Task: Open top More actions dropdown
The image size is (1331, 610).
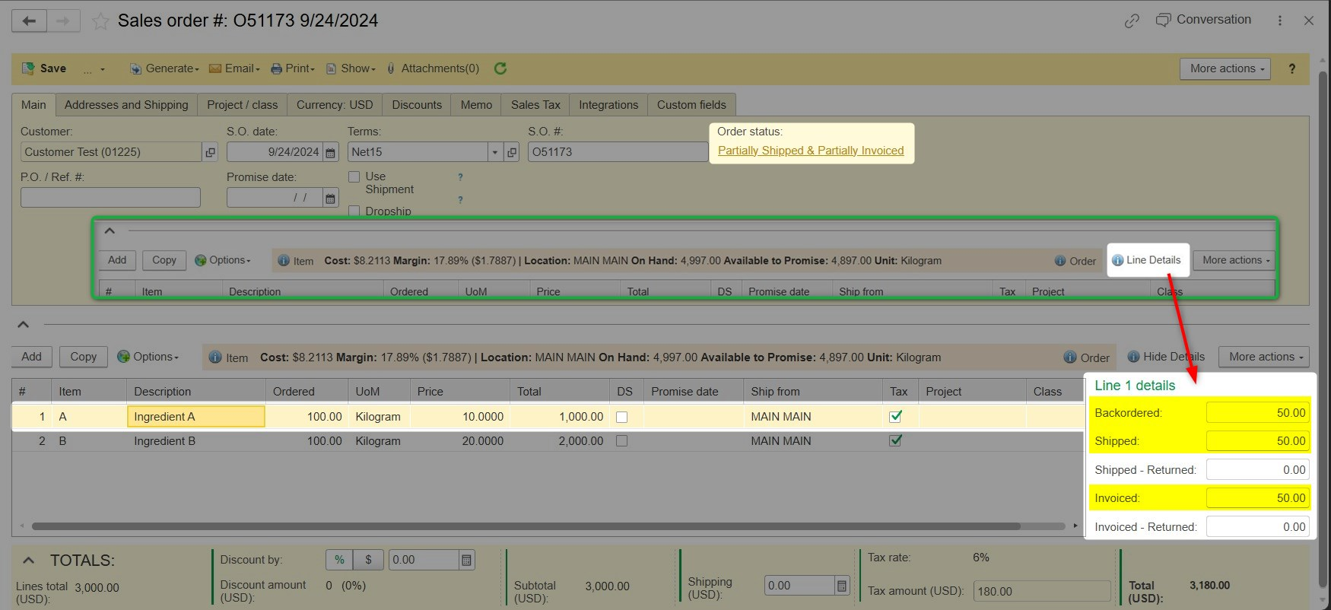Action: click(1226, 68)
